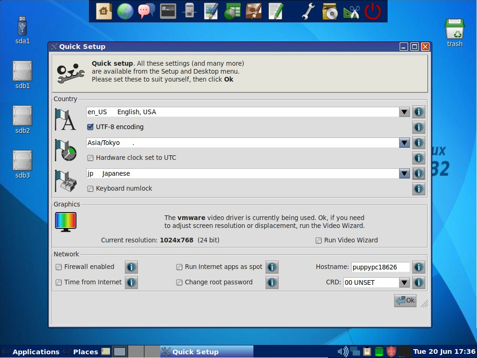This screenshot has height=358, width=477.
Task: Open the home folder icon in the top dock
Action: 103,11
